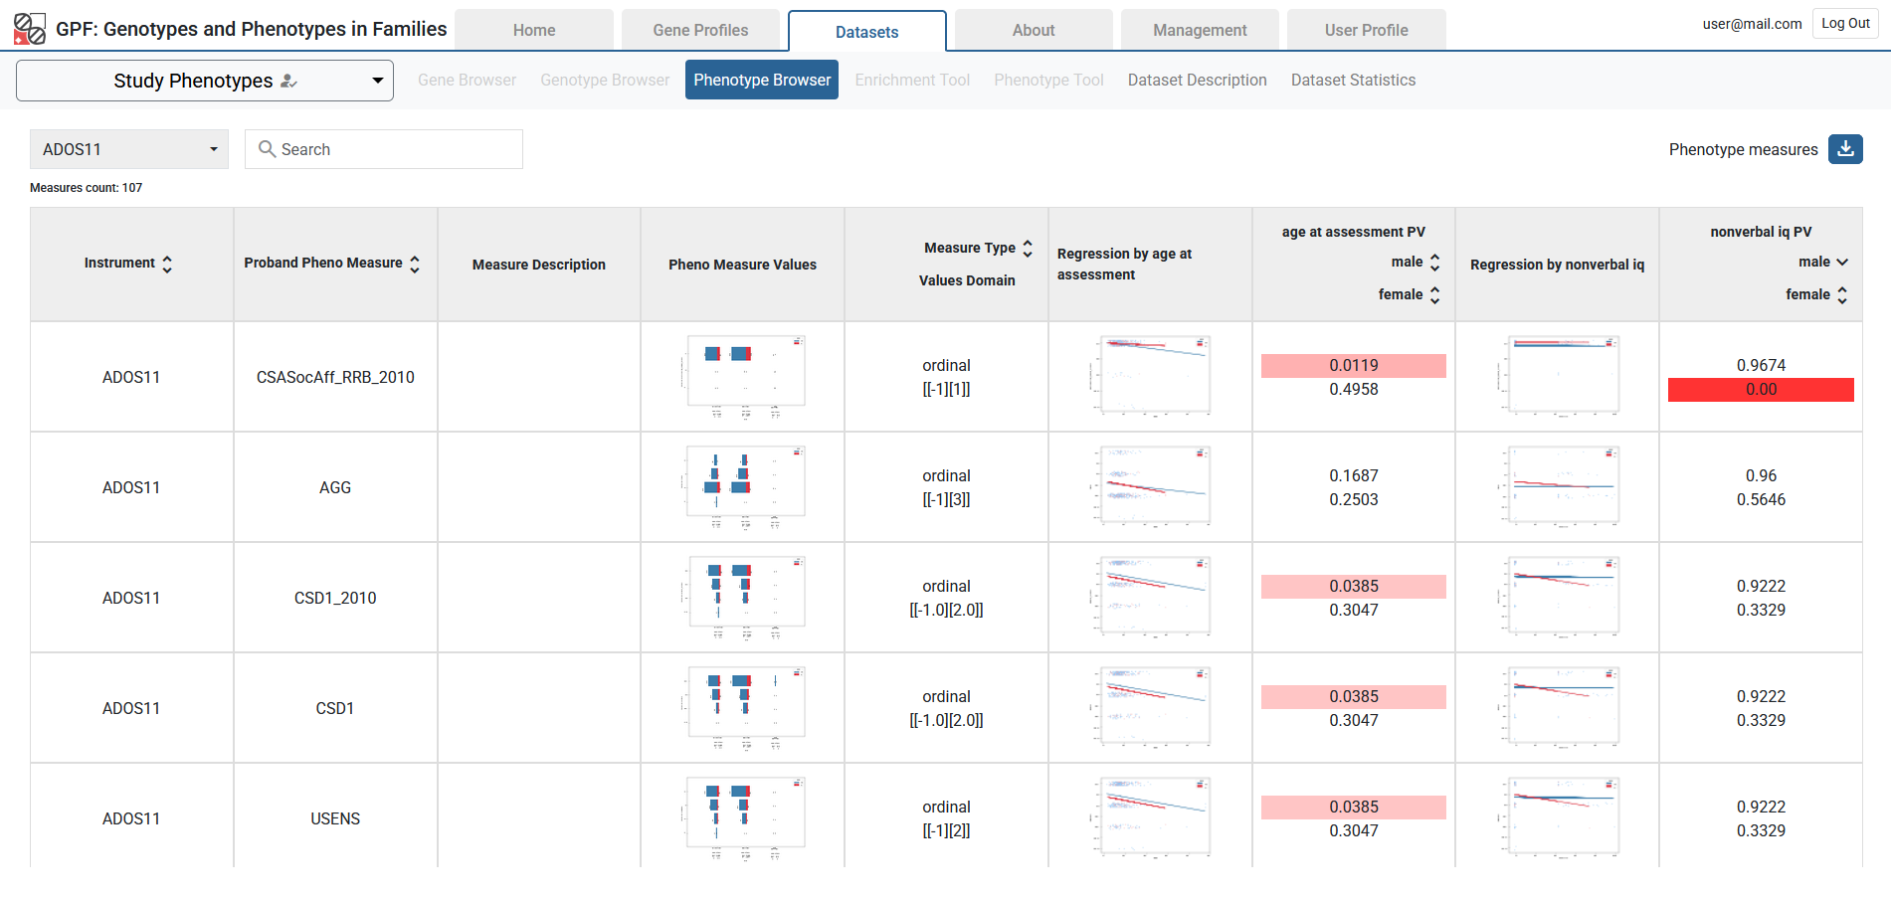The height and width of the screenshot is (901, 1891).
Task: Sort by Instrument column arrows
Action: tap(167, 264)
